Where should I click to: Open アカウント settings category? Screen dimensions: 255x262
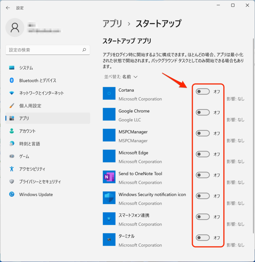point(48,131)
